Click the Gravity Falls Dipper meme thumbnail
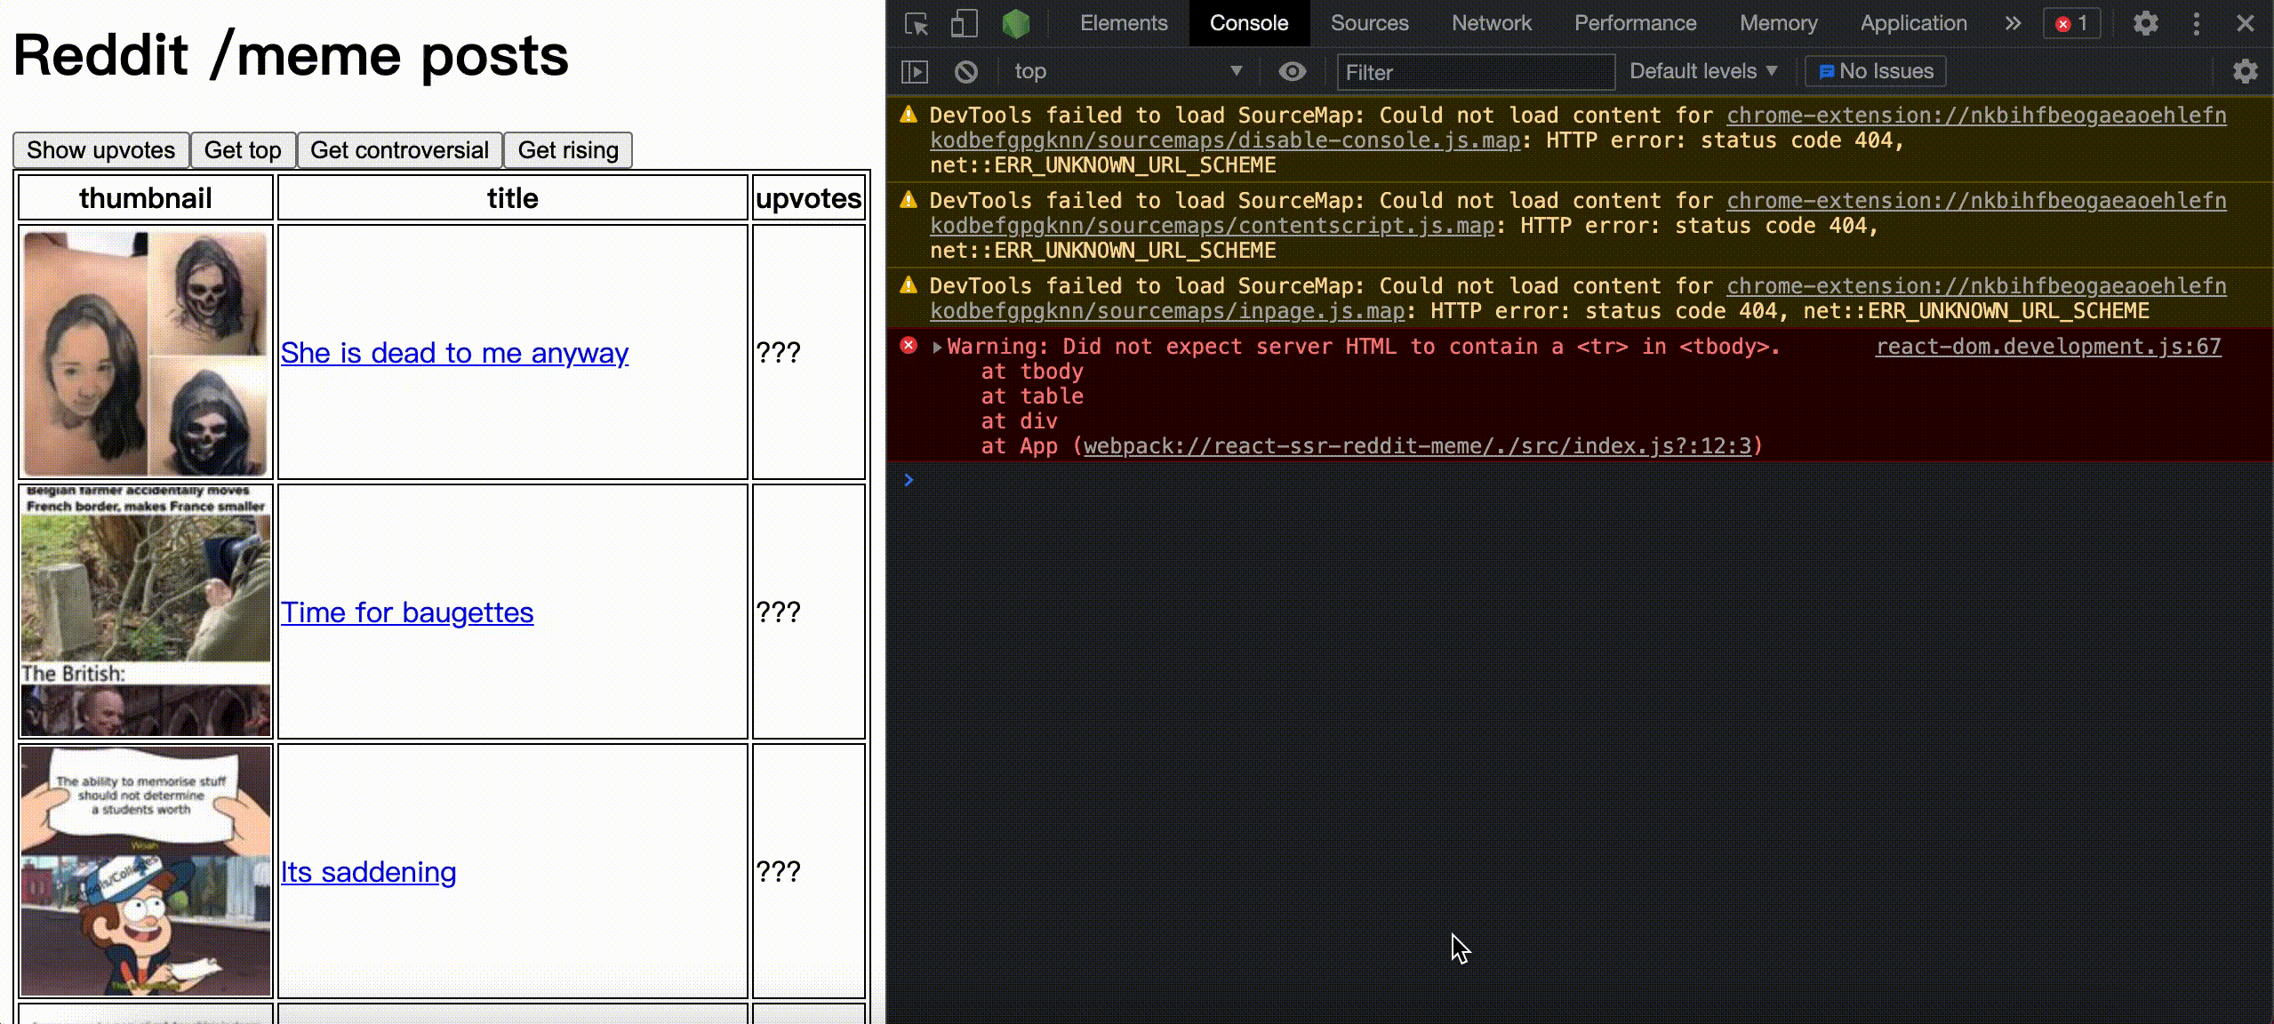The width and height of the screenshot is (2274, 1024). tap(146, 872)
